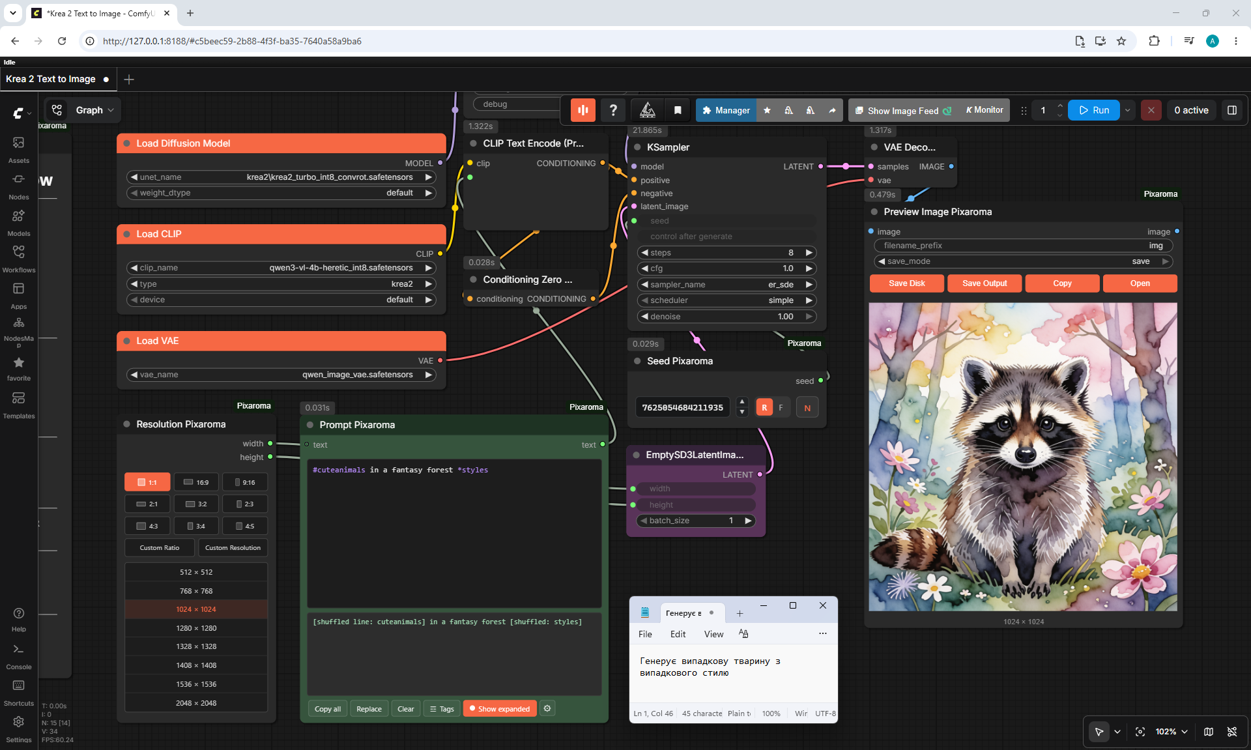
Task: Click the bookmark icon in the toolbar
Action: [678, 110]
